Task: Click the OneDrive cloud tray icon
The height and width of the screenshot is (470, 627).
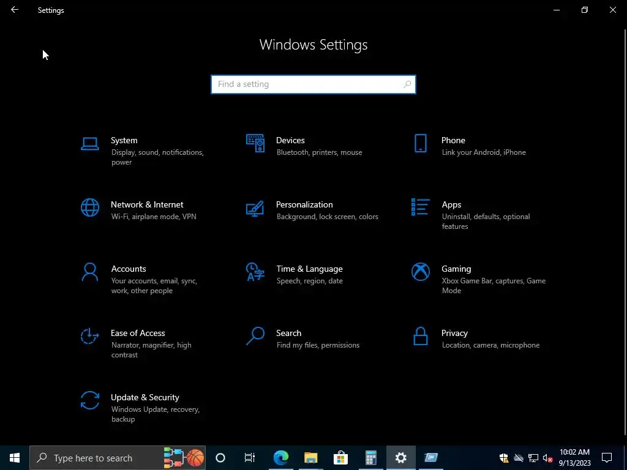Action: [519, 458]
